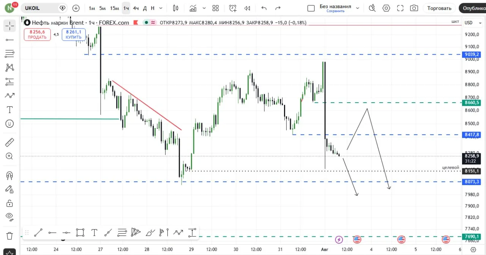Click the 8660,5 green price level label
This screenshot has width=486, height=255.
point(472,103)
